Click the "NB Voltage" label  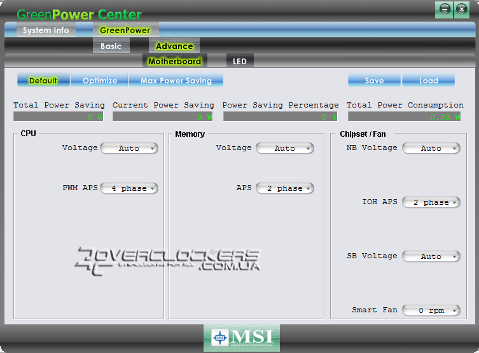[372, 148]
